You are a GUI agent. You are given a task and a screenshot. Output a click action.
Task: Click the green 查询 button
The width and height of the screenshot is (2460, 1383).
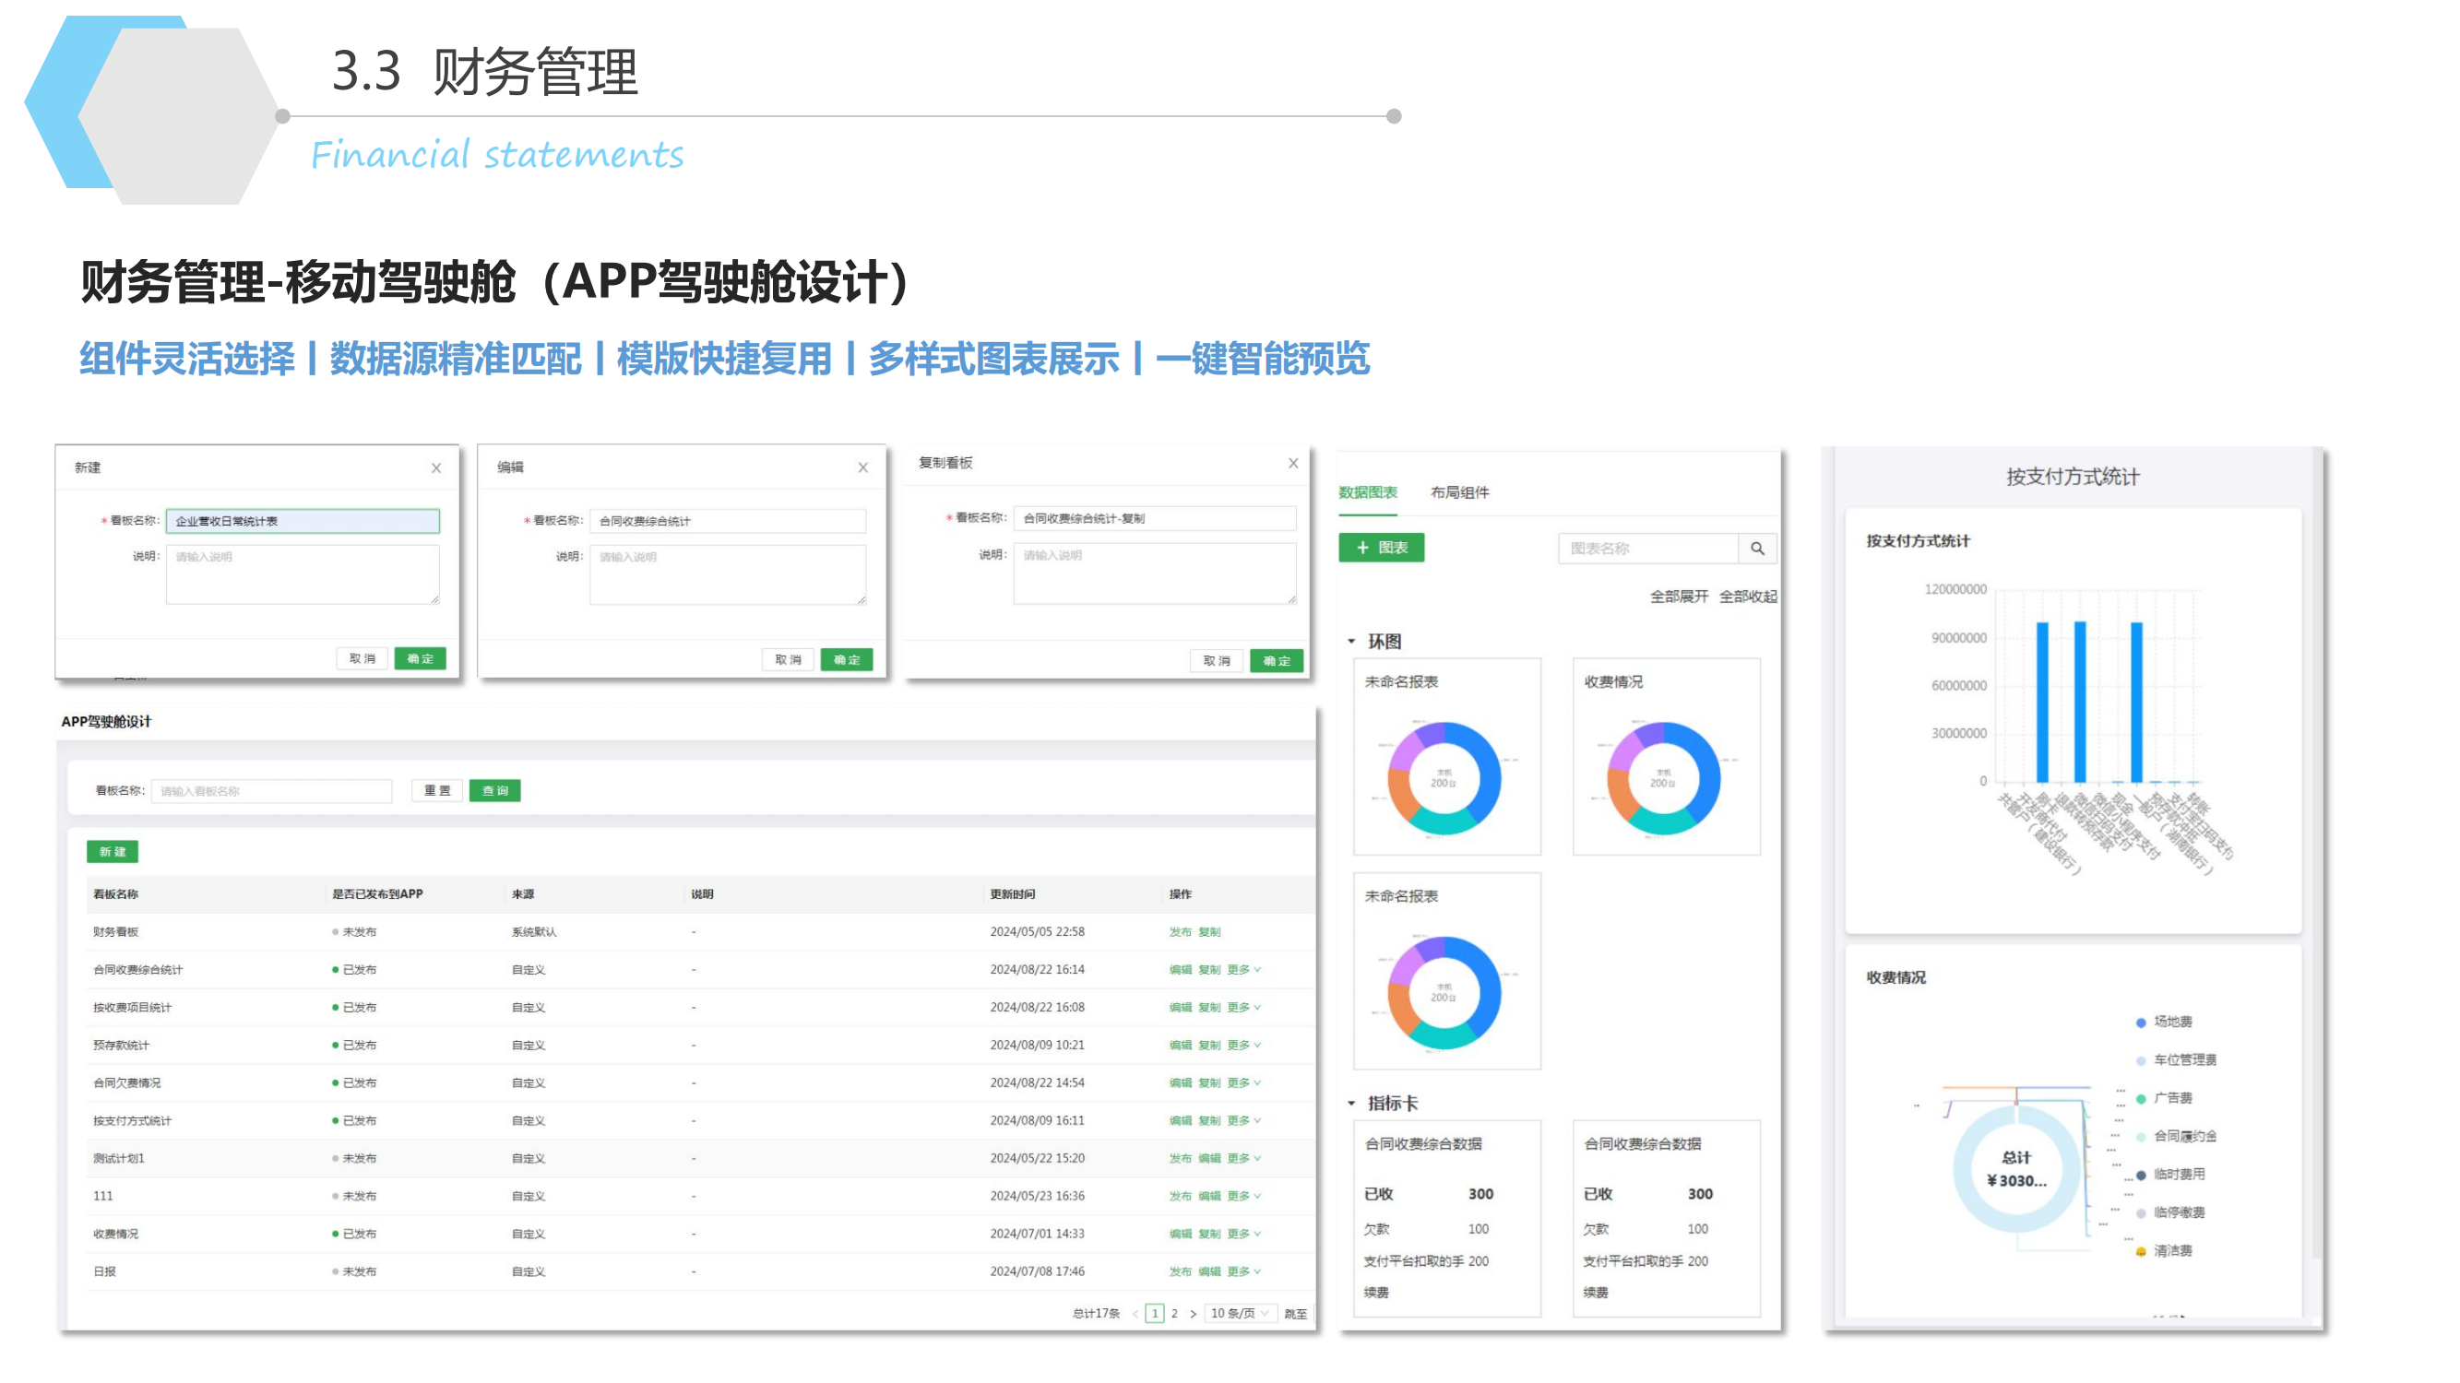click(x=494, y=791)
